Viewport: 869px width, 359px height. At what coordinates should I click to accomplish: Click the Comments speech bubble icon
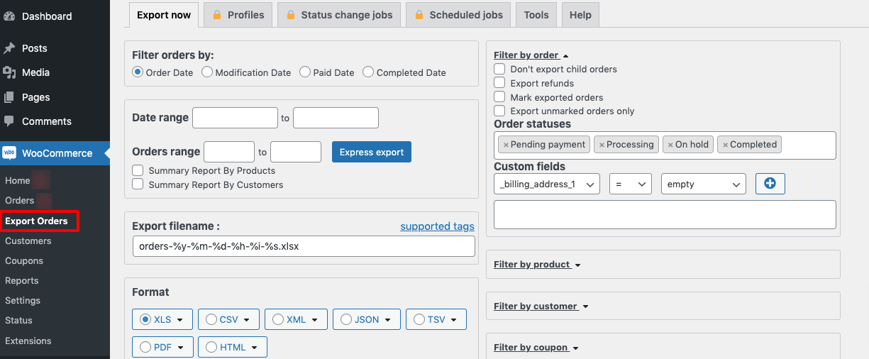tap(10, 121)
